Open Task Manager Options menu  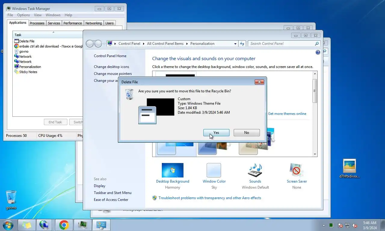click(23, 15)
